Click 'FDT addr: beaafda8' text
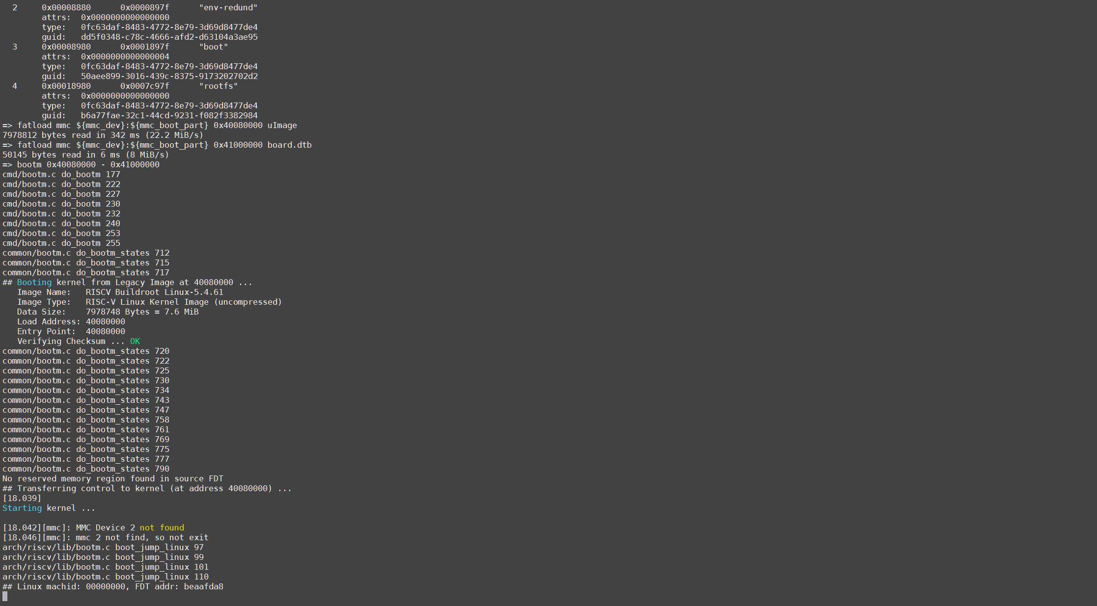 pyautogui.click(x=179, y=586)
